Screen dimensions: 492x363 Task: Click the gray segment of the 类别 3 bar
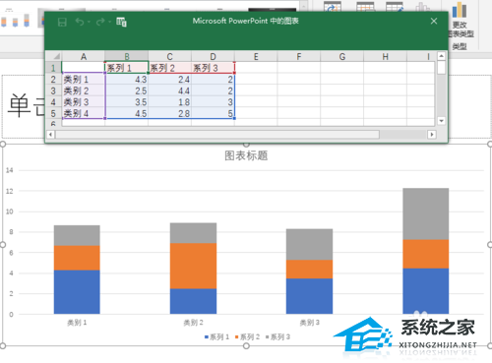click(x=309, y=245)
